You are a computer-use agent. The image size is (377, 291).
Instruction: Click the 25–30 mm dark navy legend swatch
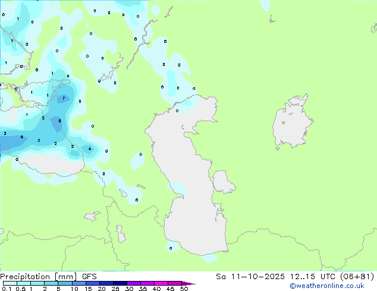(120, 283)
